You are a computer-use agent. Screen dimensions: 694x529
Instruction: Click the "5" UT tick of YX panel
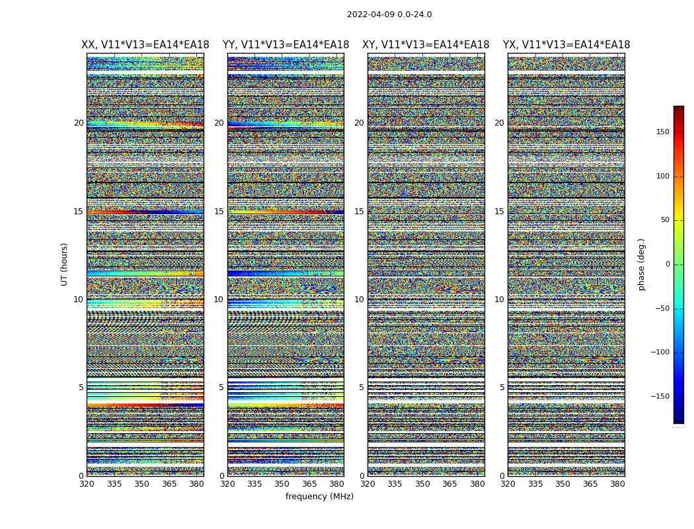point(502,387)
